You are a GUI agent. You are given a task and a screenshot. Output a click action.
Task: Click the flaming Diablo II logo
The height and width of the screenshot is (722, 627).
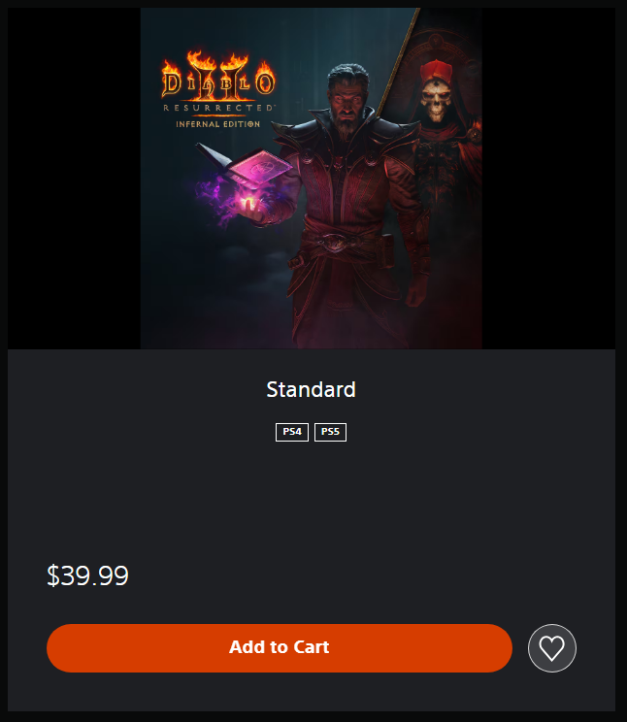tap(218, 77)
